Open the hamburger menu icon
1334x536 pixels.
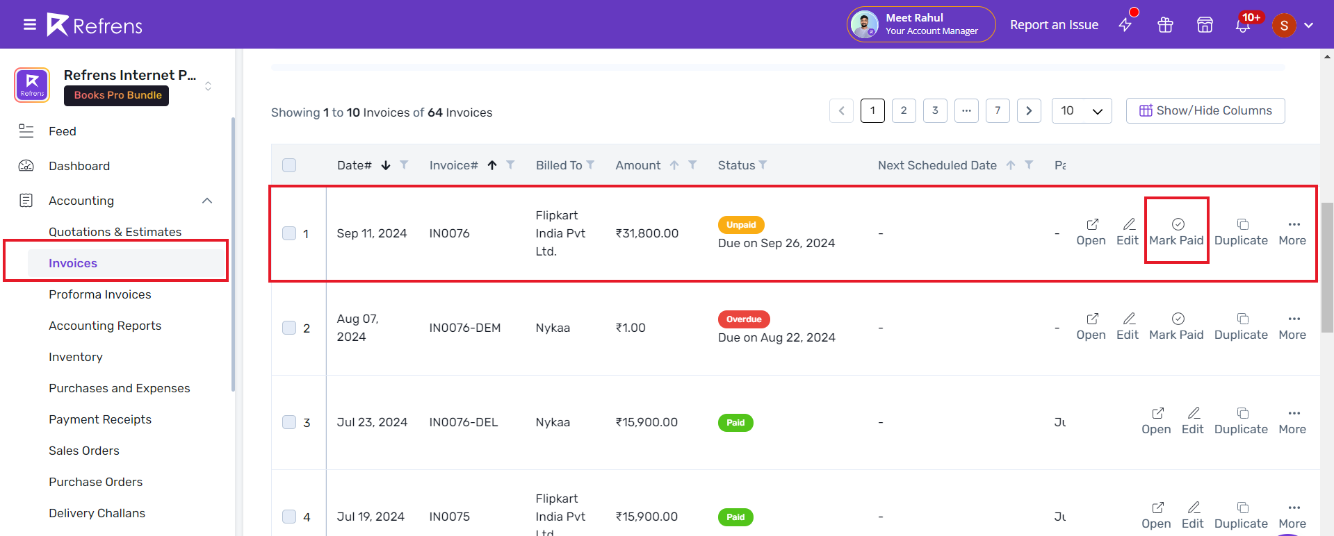30,25
